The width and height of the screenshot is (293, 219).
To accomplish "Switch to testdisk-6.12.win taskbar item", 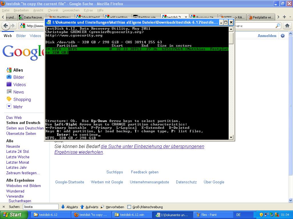I will tap(132, 215).
